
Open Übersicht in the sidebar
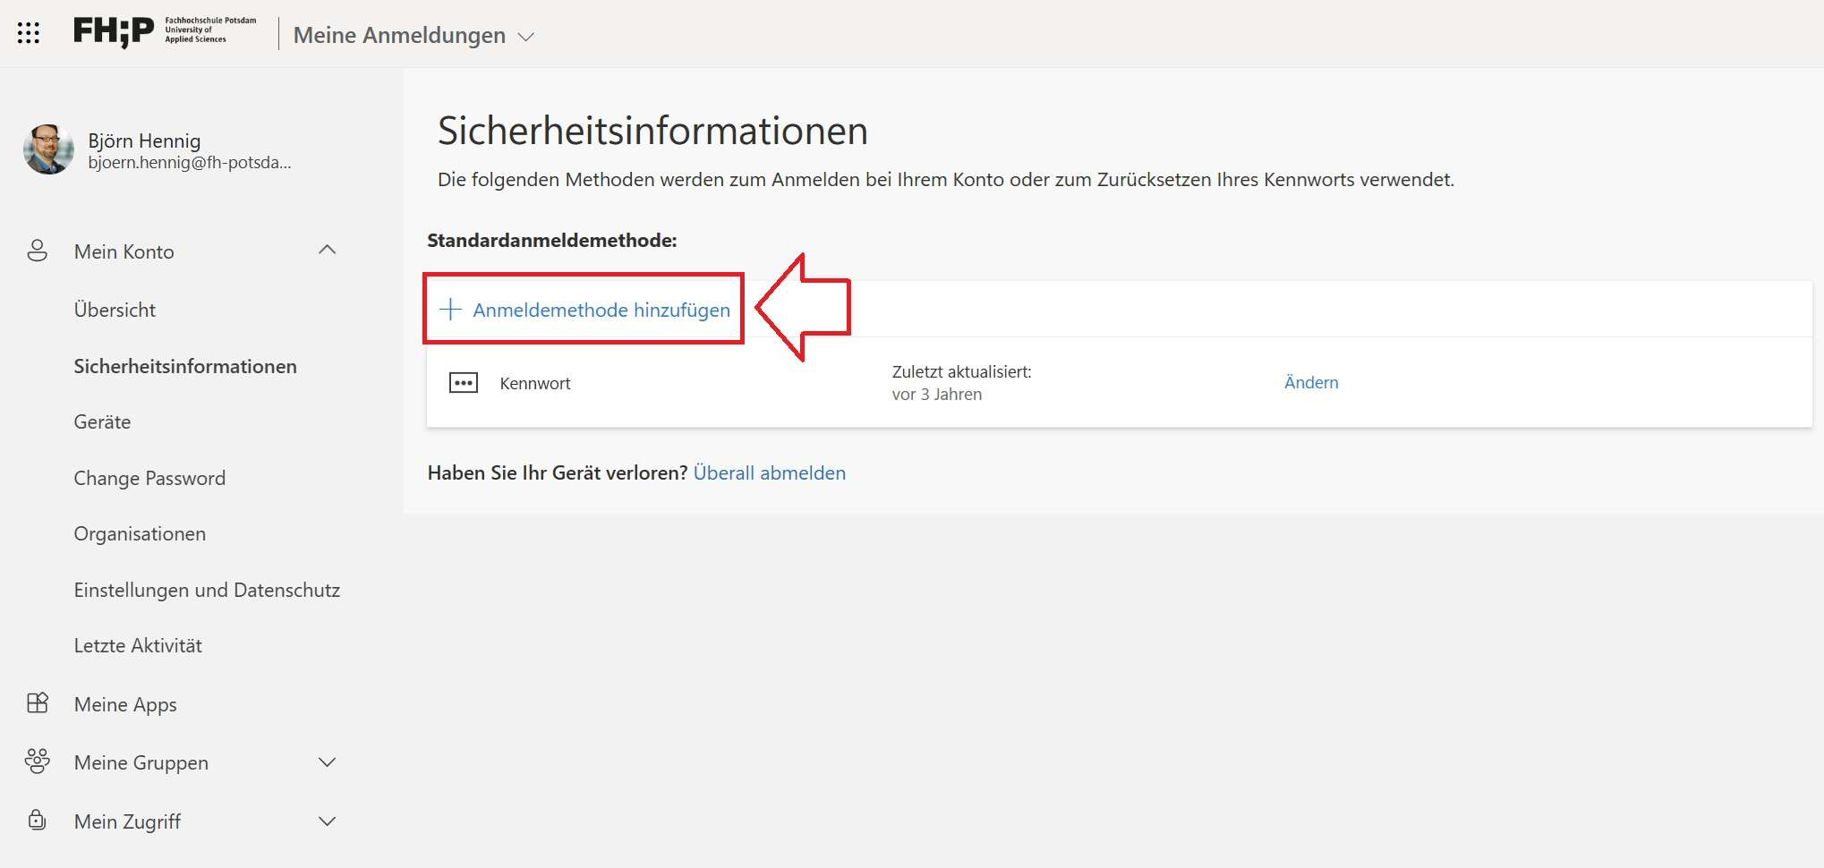point(115,310)
